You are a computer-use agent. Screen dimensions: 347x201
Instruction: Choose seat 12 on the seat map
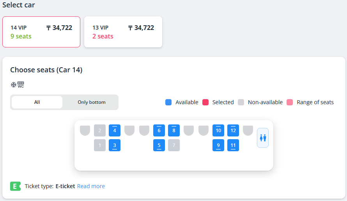233,131
